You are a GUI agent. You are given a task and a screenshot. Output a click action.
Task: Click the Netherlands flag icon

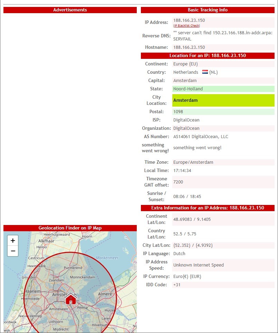point(205,72)
